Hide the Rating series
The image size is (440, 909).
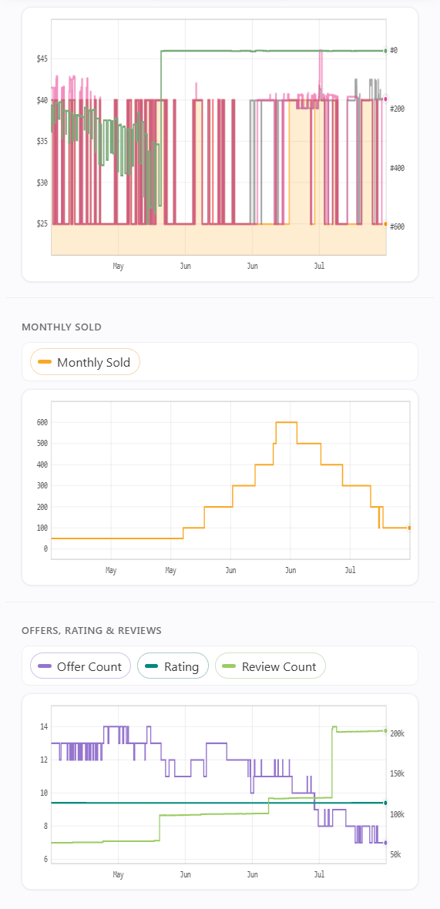[173, 666]
